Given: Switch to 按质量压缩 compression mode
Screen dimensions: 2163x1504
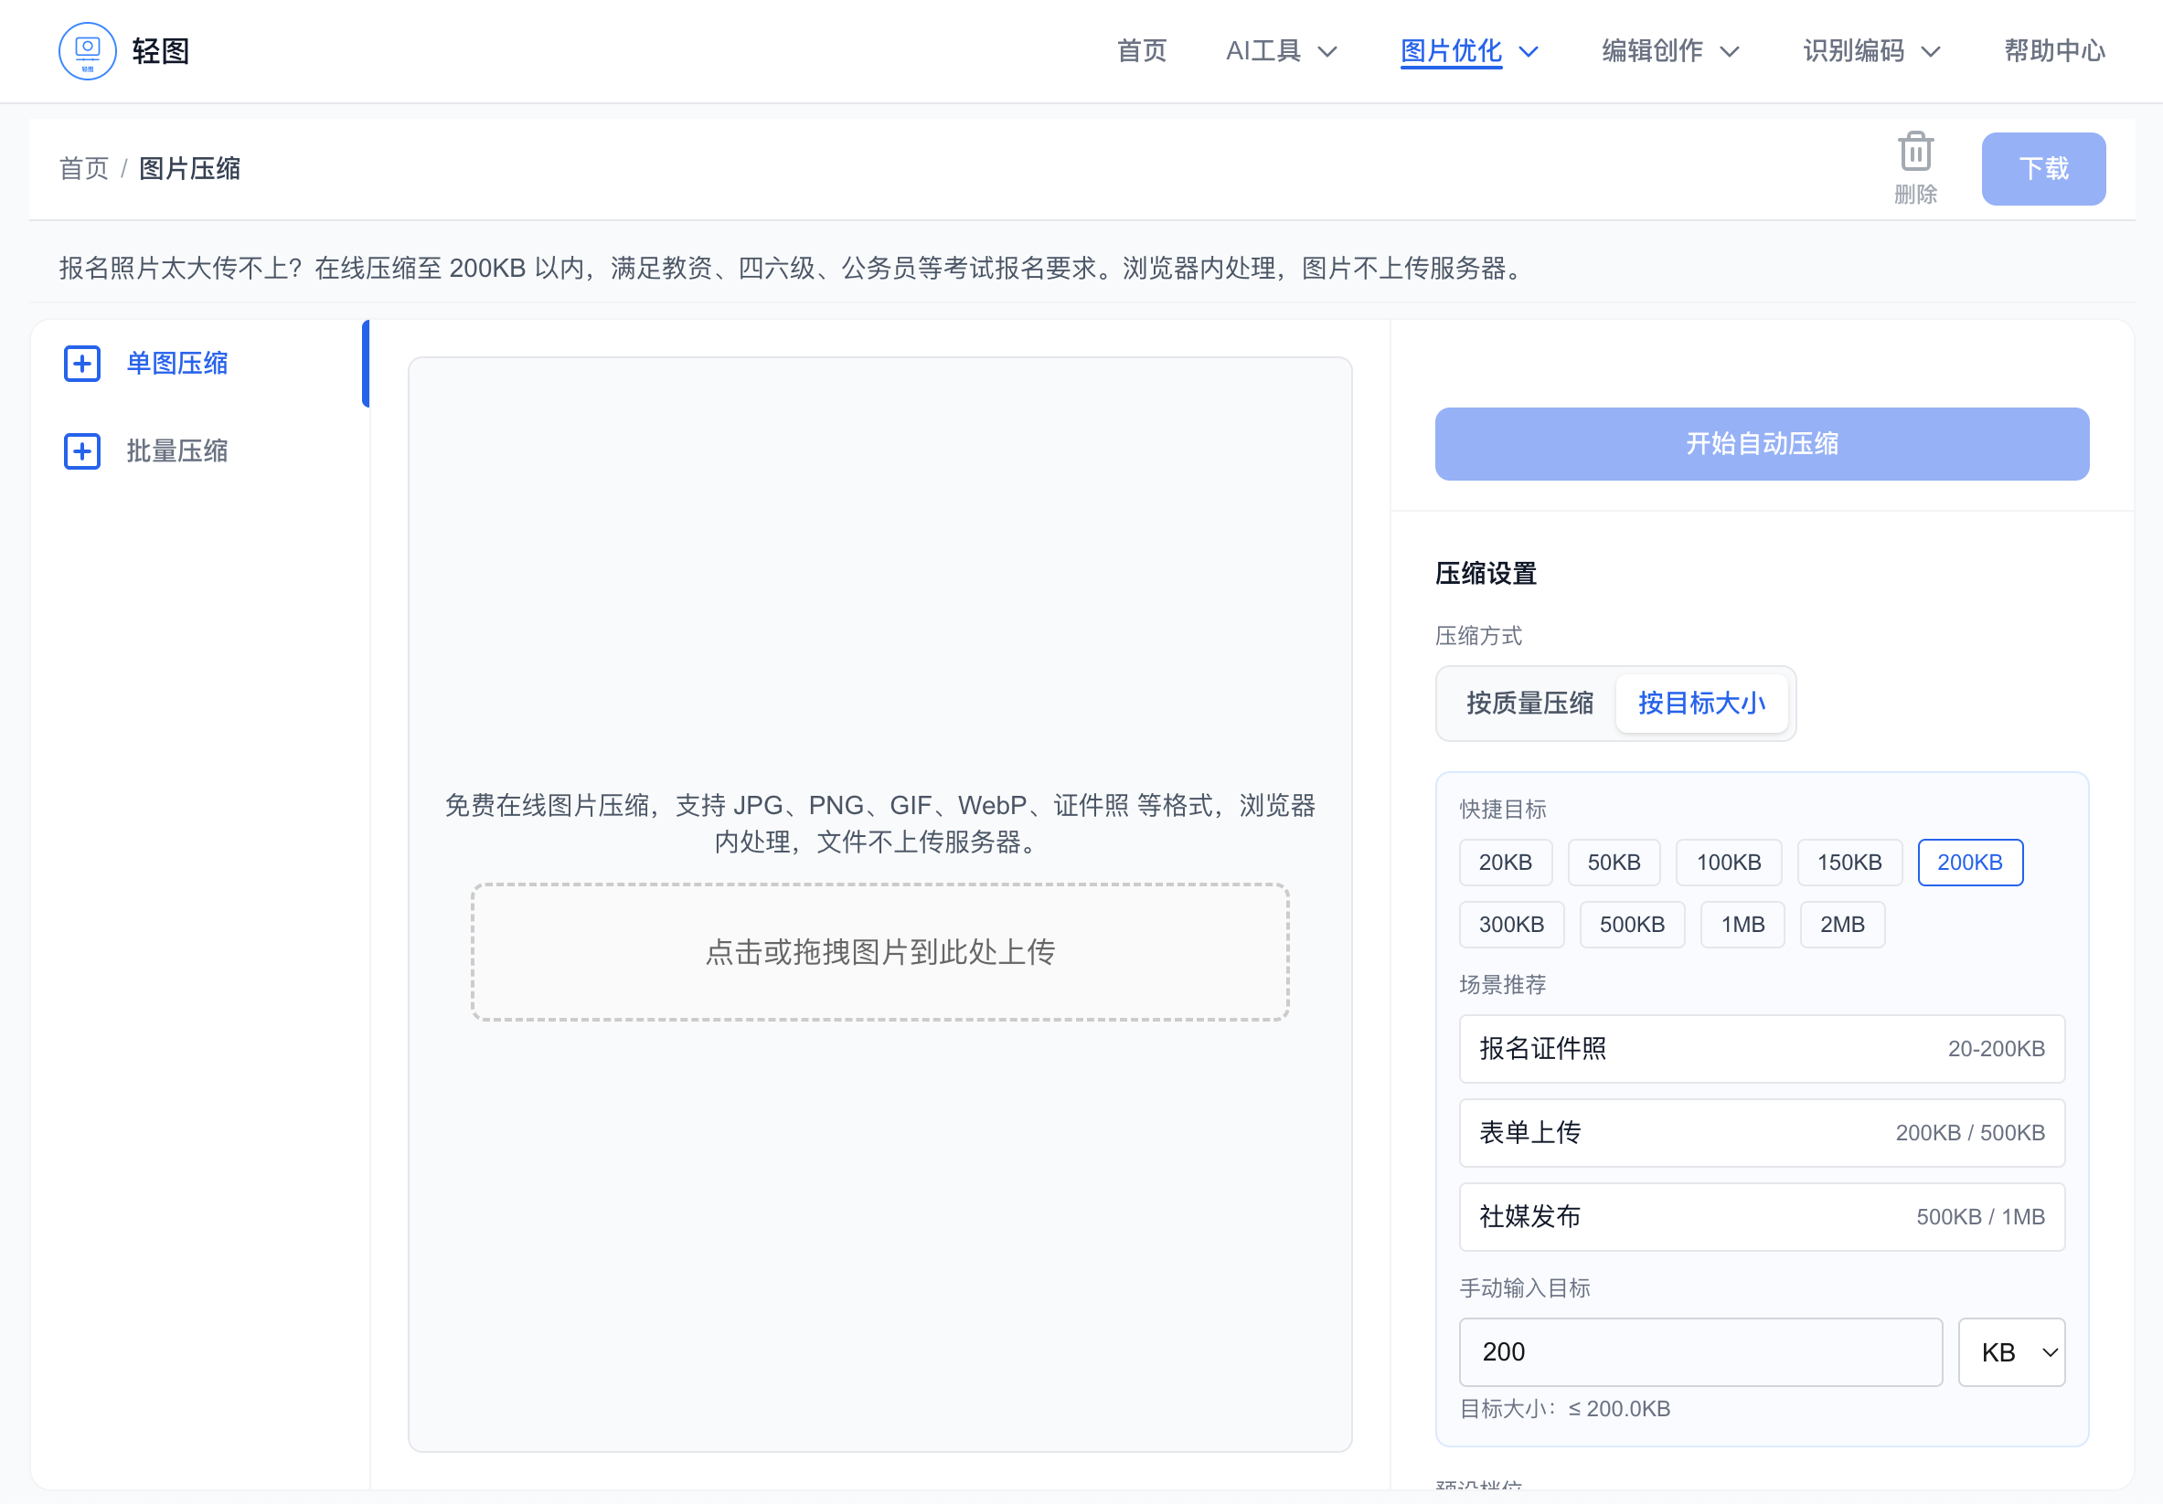Looking at the screenshot, I should [x=1528, y=703].
